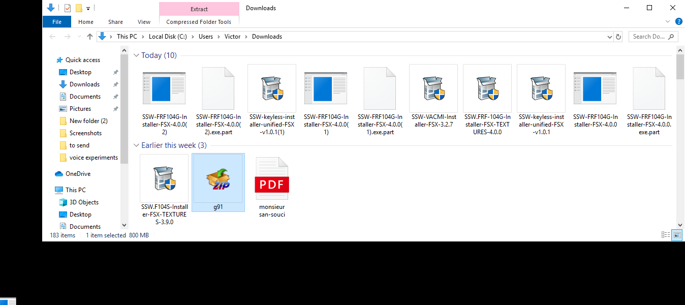Select Quick access in the navigation pane

(x=82, y=60)
